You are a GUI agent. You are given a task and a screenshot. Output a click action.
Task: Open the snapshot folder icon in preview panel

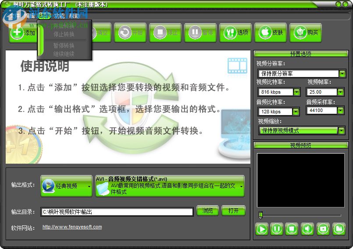(339, 229)
